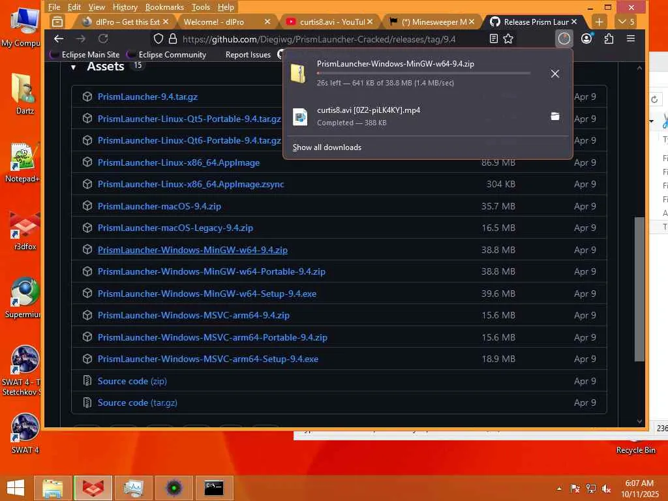This screenshot has width=668, height=501.
Task: Bookmark this page with the star icon
Action: [508, 38]
